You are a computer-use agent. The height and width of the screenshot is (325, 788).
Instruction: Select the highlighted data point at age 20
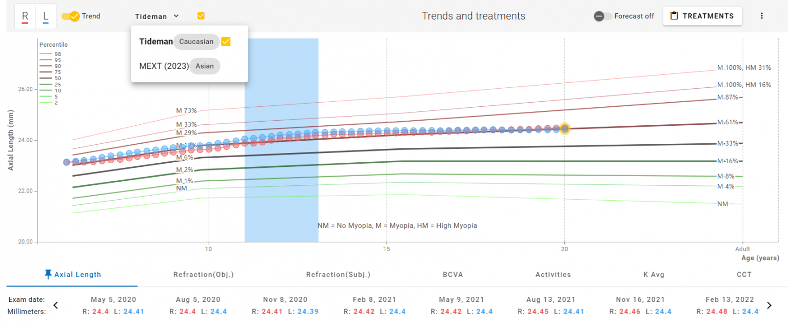[565, 128]
